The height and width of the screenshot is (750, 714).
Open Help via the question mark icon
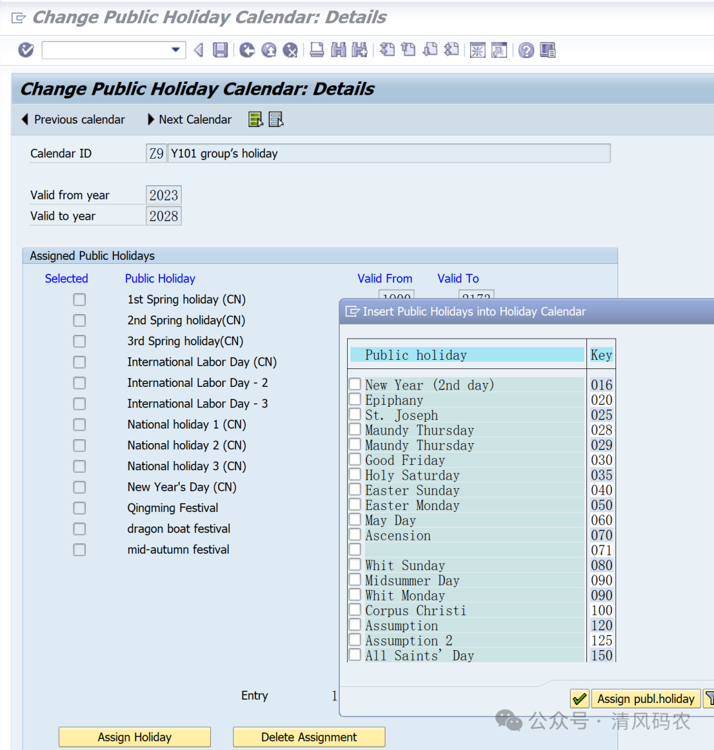526,50
